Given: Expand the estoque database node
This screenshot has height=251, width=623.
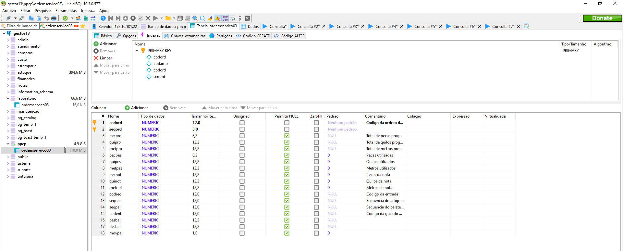Looking at the screenshot, I should point(8,72).
